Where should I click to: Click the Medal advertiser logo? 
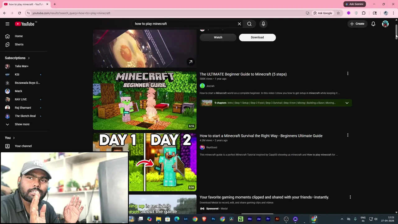click(x=202, y=209)
